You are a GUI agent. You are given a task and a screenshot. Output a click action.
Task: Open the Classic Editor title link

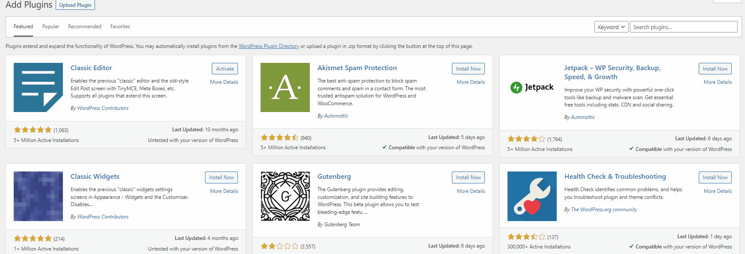(x=91, y=68)
